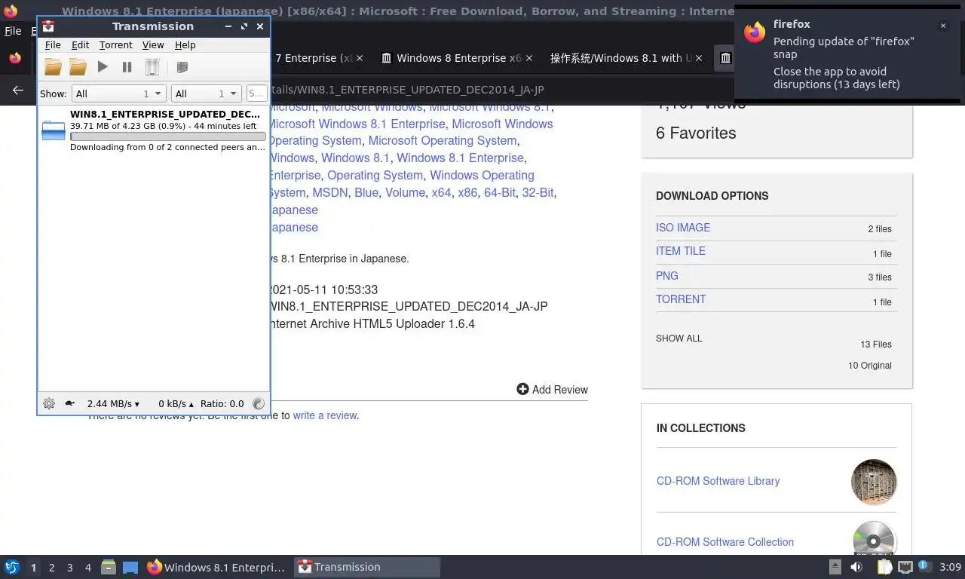Pause the selected torrent
965x579 pixels.
[x=127, y=67]
